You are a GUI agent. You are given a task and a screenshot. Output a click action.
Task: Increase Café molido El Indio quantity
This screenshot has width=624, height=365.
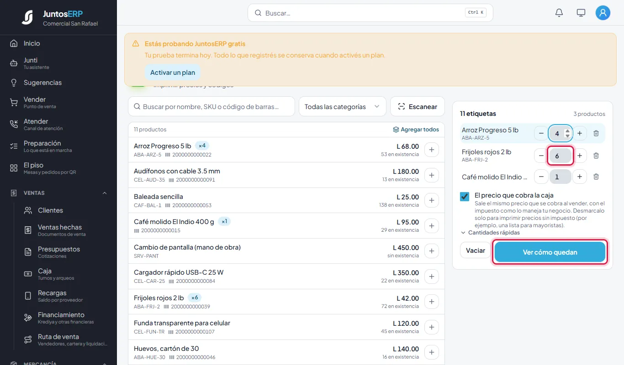tap(580, 177)
